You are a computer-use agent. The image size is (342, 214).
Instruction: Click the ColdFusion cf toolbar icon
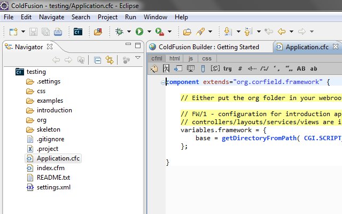point(78,32)
